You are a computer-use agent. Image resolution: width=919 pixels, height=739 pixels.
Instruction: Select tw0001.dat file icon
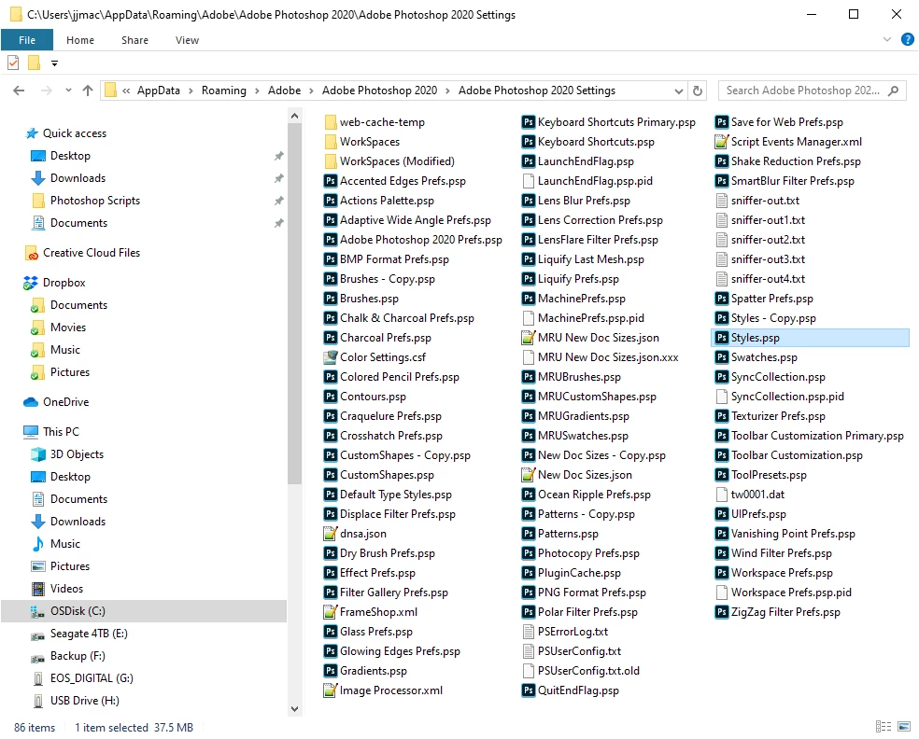[x=722, y=495]
